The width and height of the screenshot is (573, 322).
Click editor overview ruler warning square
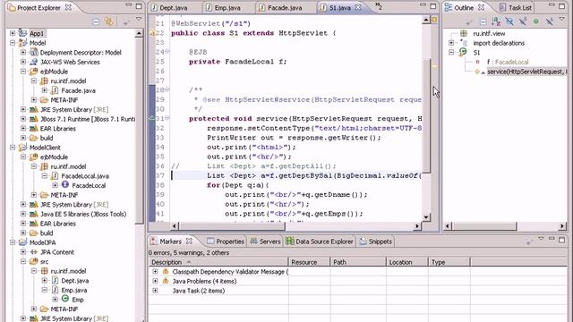pyautogui.click(x=434, y=20)
